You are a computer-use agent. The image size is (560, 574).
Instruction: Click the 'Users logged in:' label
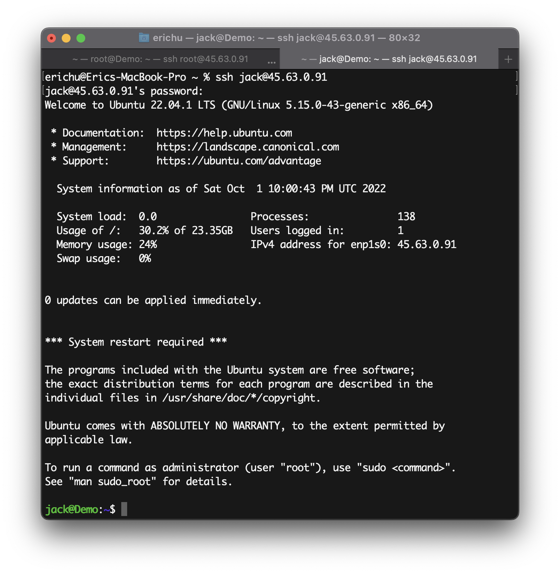click(x=297, y=230)
